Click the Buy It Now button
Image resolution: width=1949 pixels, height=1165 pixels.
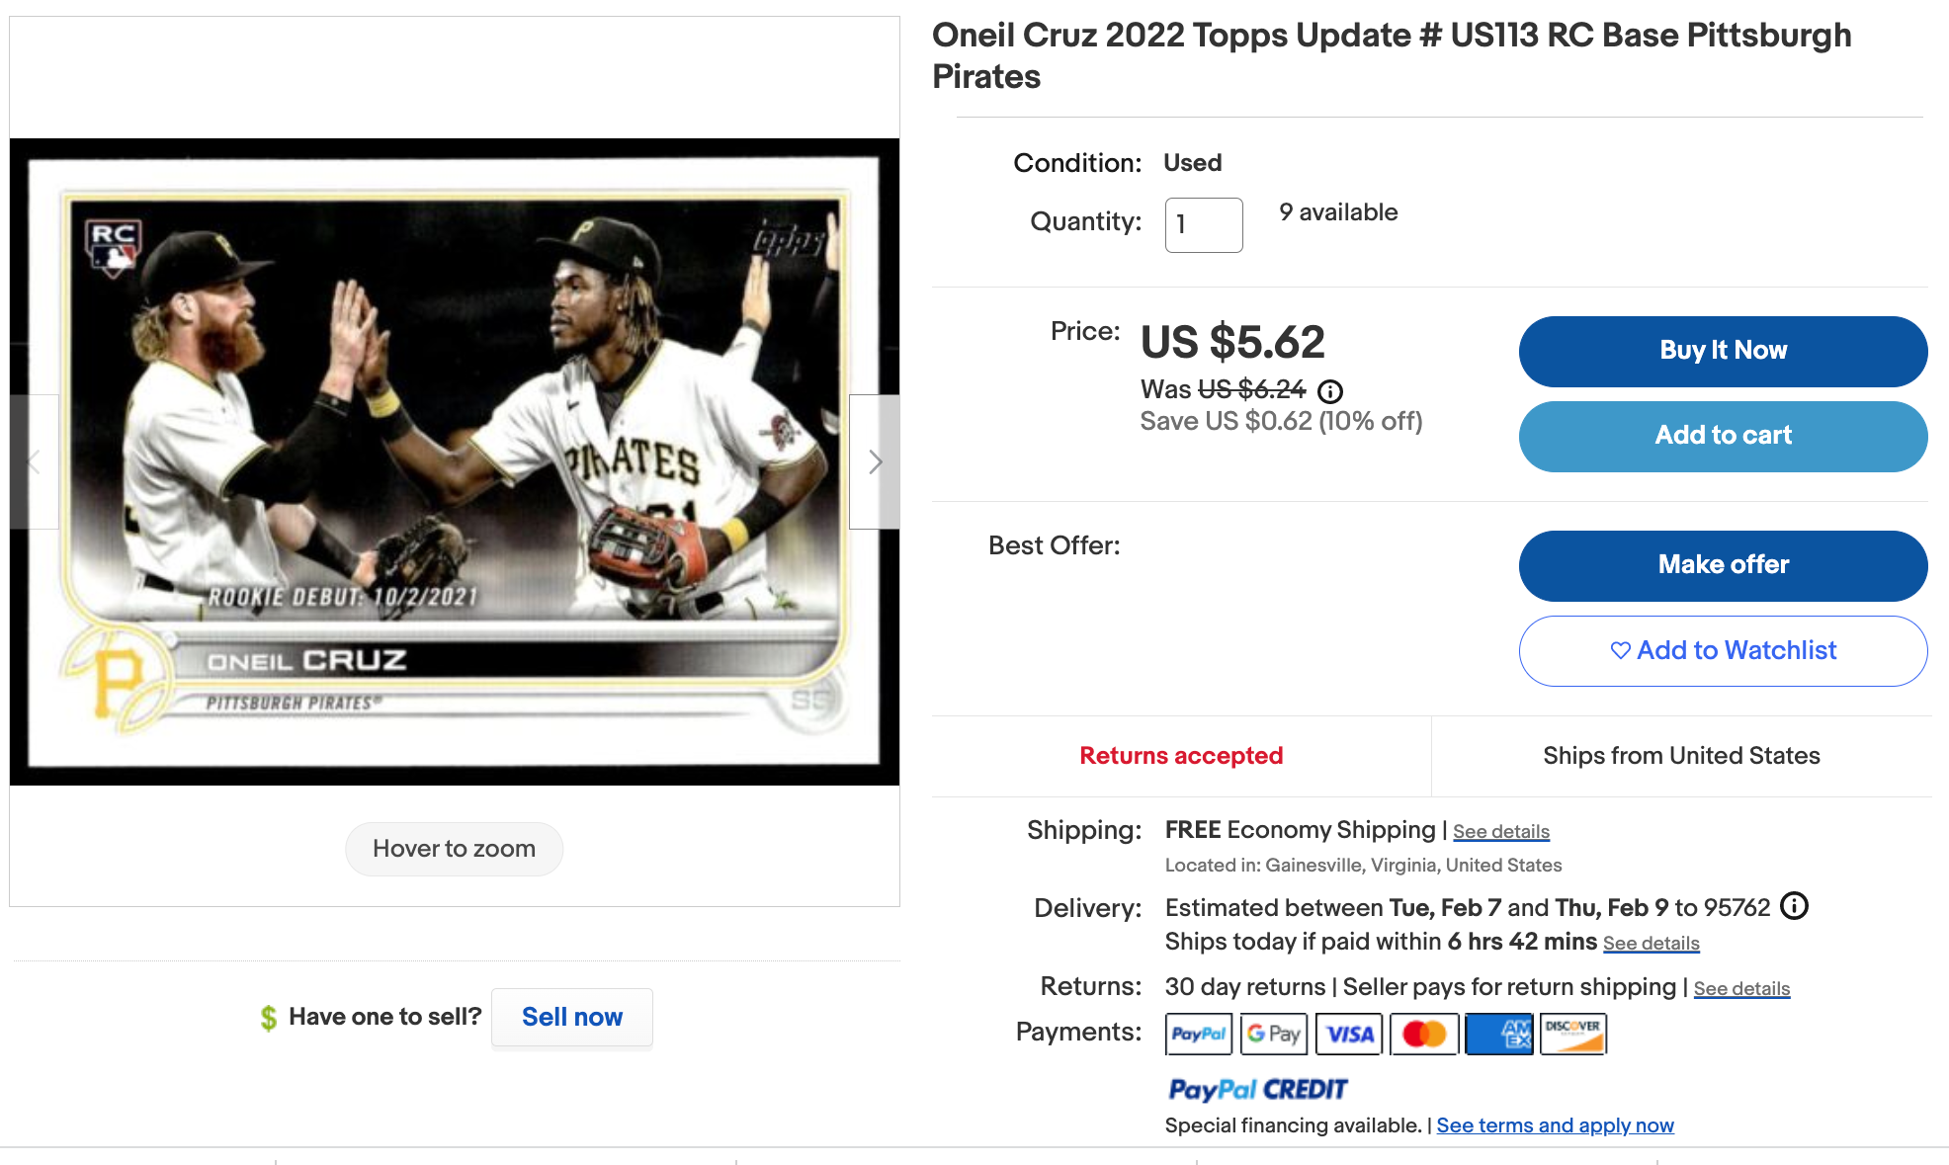click(x=1723, y=351)
